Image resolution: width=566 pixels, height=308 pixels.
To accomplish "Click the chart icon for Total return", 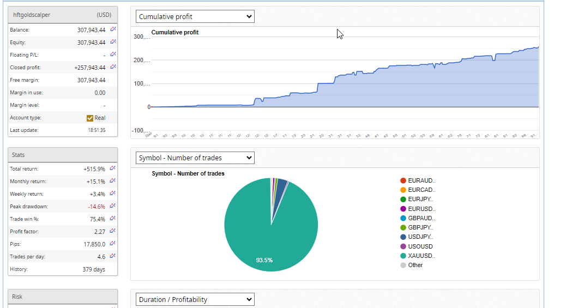I will 113,168.
